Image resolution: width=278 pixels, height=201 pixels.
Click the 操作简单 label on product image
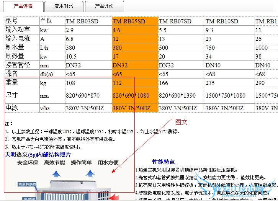point(82,163)
